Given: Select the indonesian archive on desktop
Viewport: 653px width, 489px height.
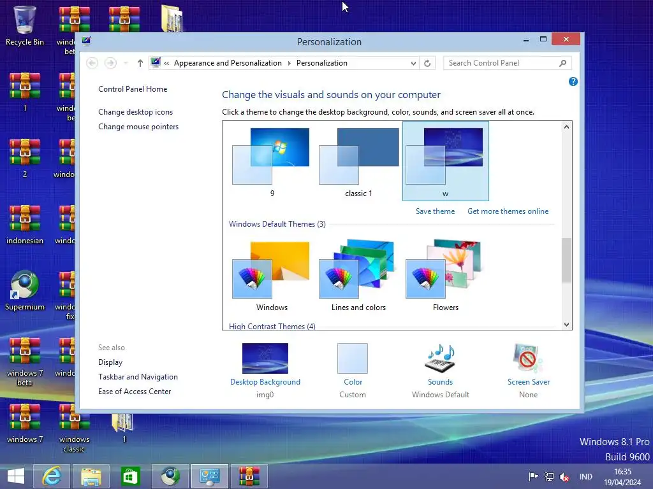Looking at the screenshot, I should (x=25, y=225).
